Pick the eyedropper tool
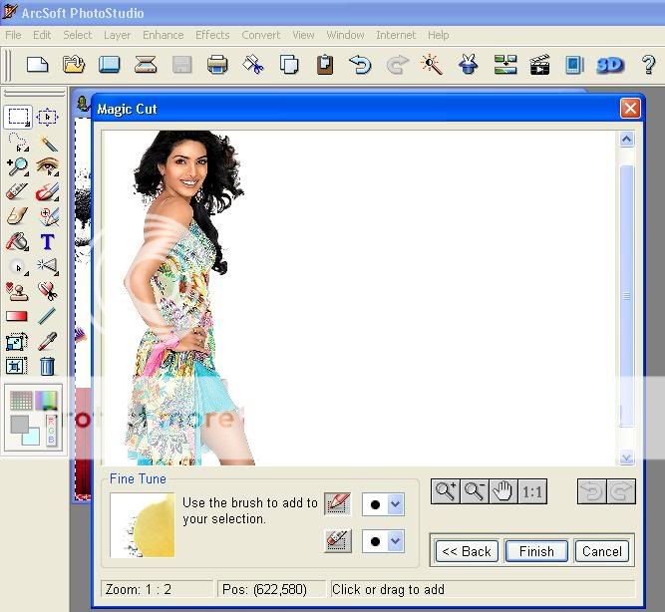665x612 pixels. (x=47, y=341)
